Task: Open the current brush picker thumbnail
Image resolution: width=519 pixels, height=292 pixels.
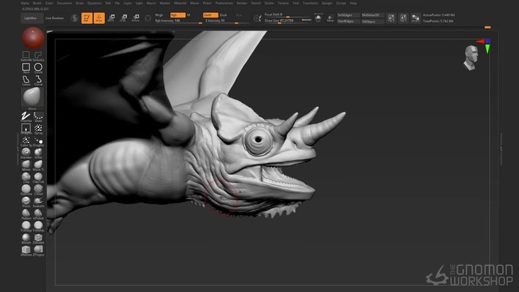Action: [x=32, y=96]
